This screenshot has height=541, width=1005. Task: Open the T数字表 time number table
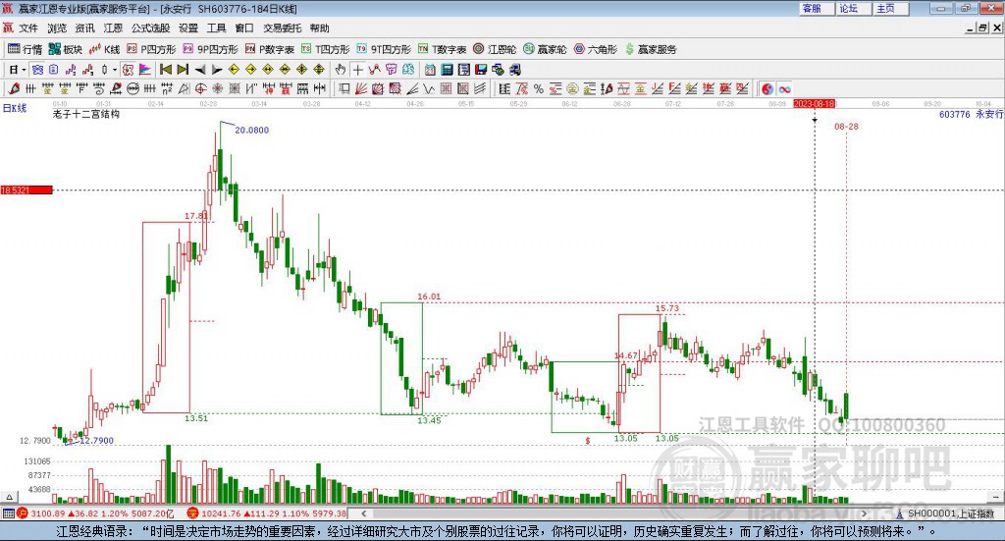[x=442, y=49]
